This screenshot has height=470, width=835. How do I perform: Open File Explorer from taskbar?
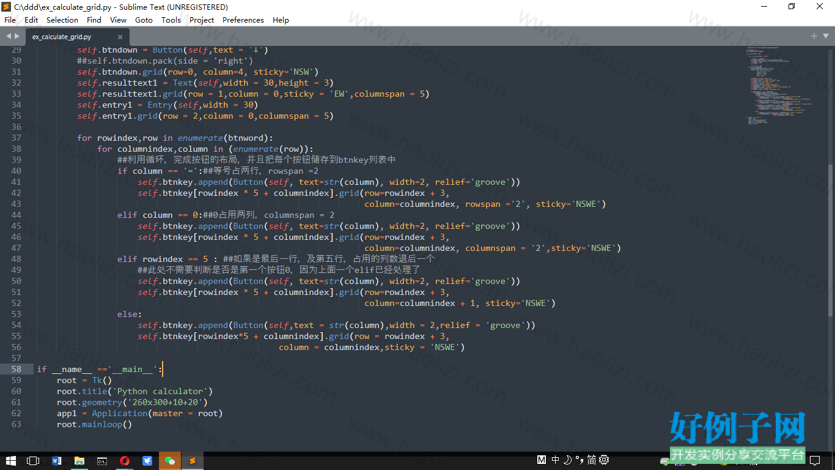(79, 460)
